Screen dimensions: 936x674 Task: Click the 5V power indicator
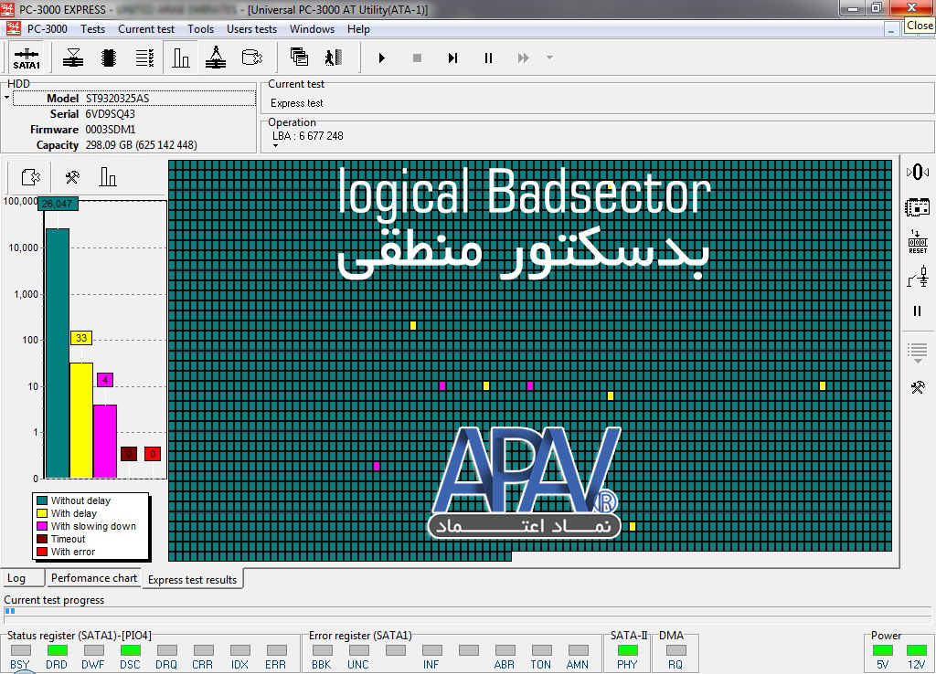point(883,650)
